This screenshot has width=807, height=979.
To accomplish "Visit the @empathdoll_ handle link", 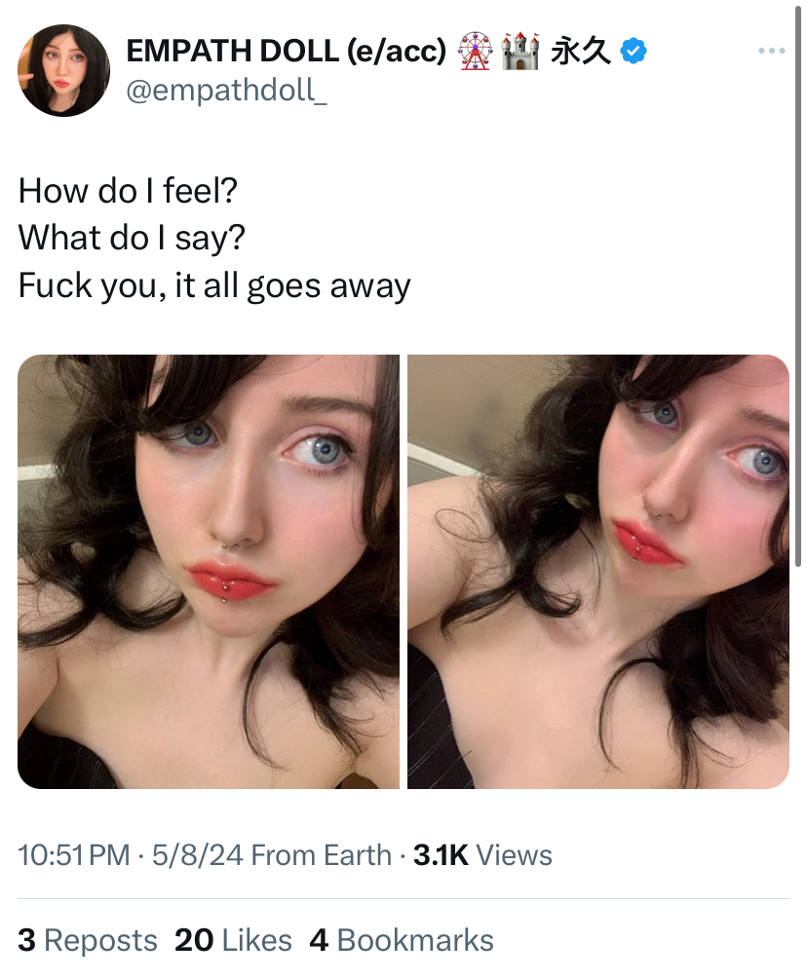I will (226, 90).
